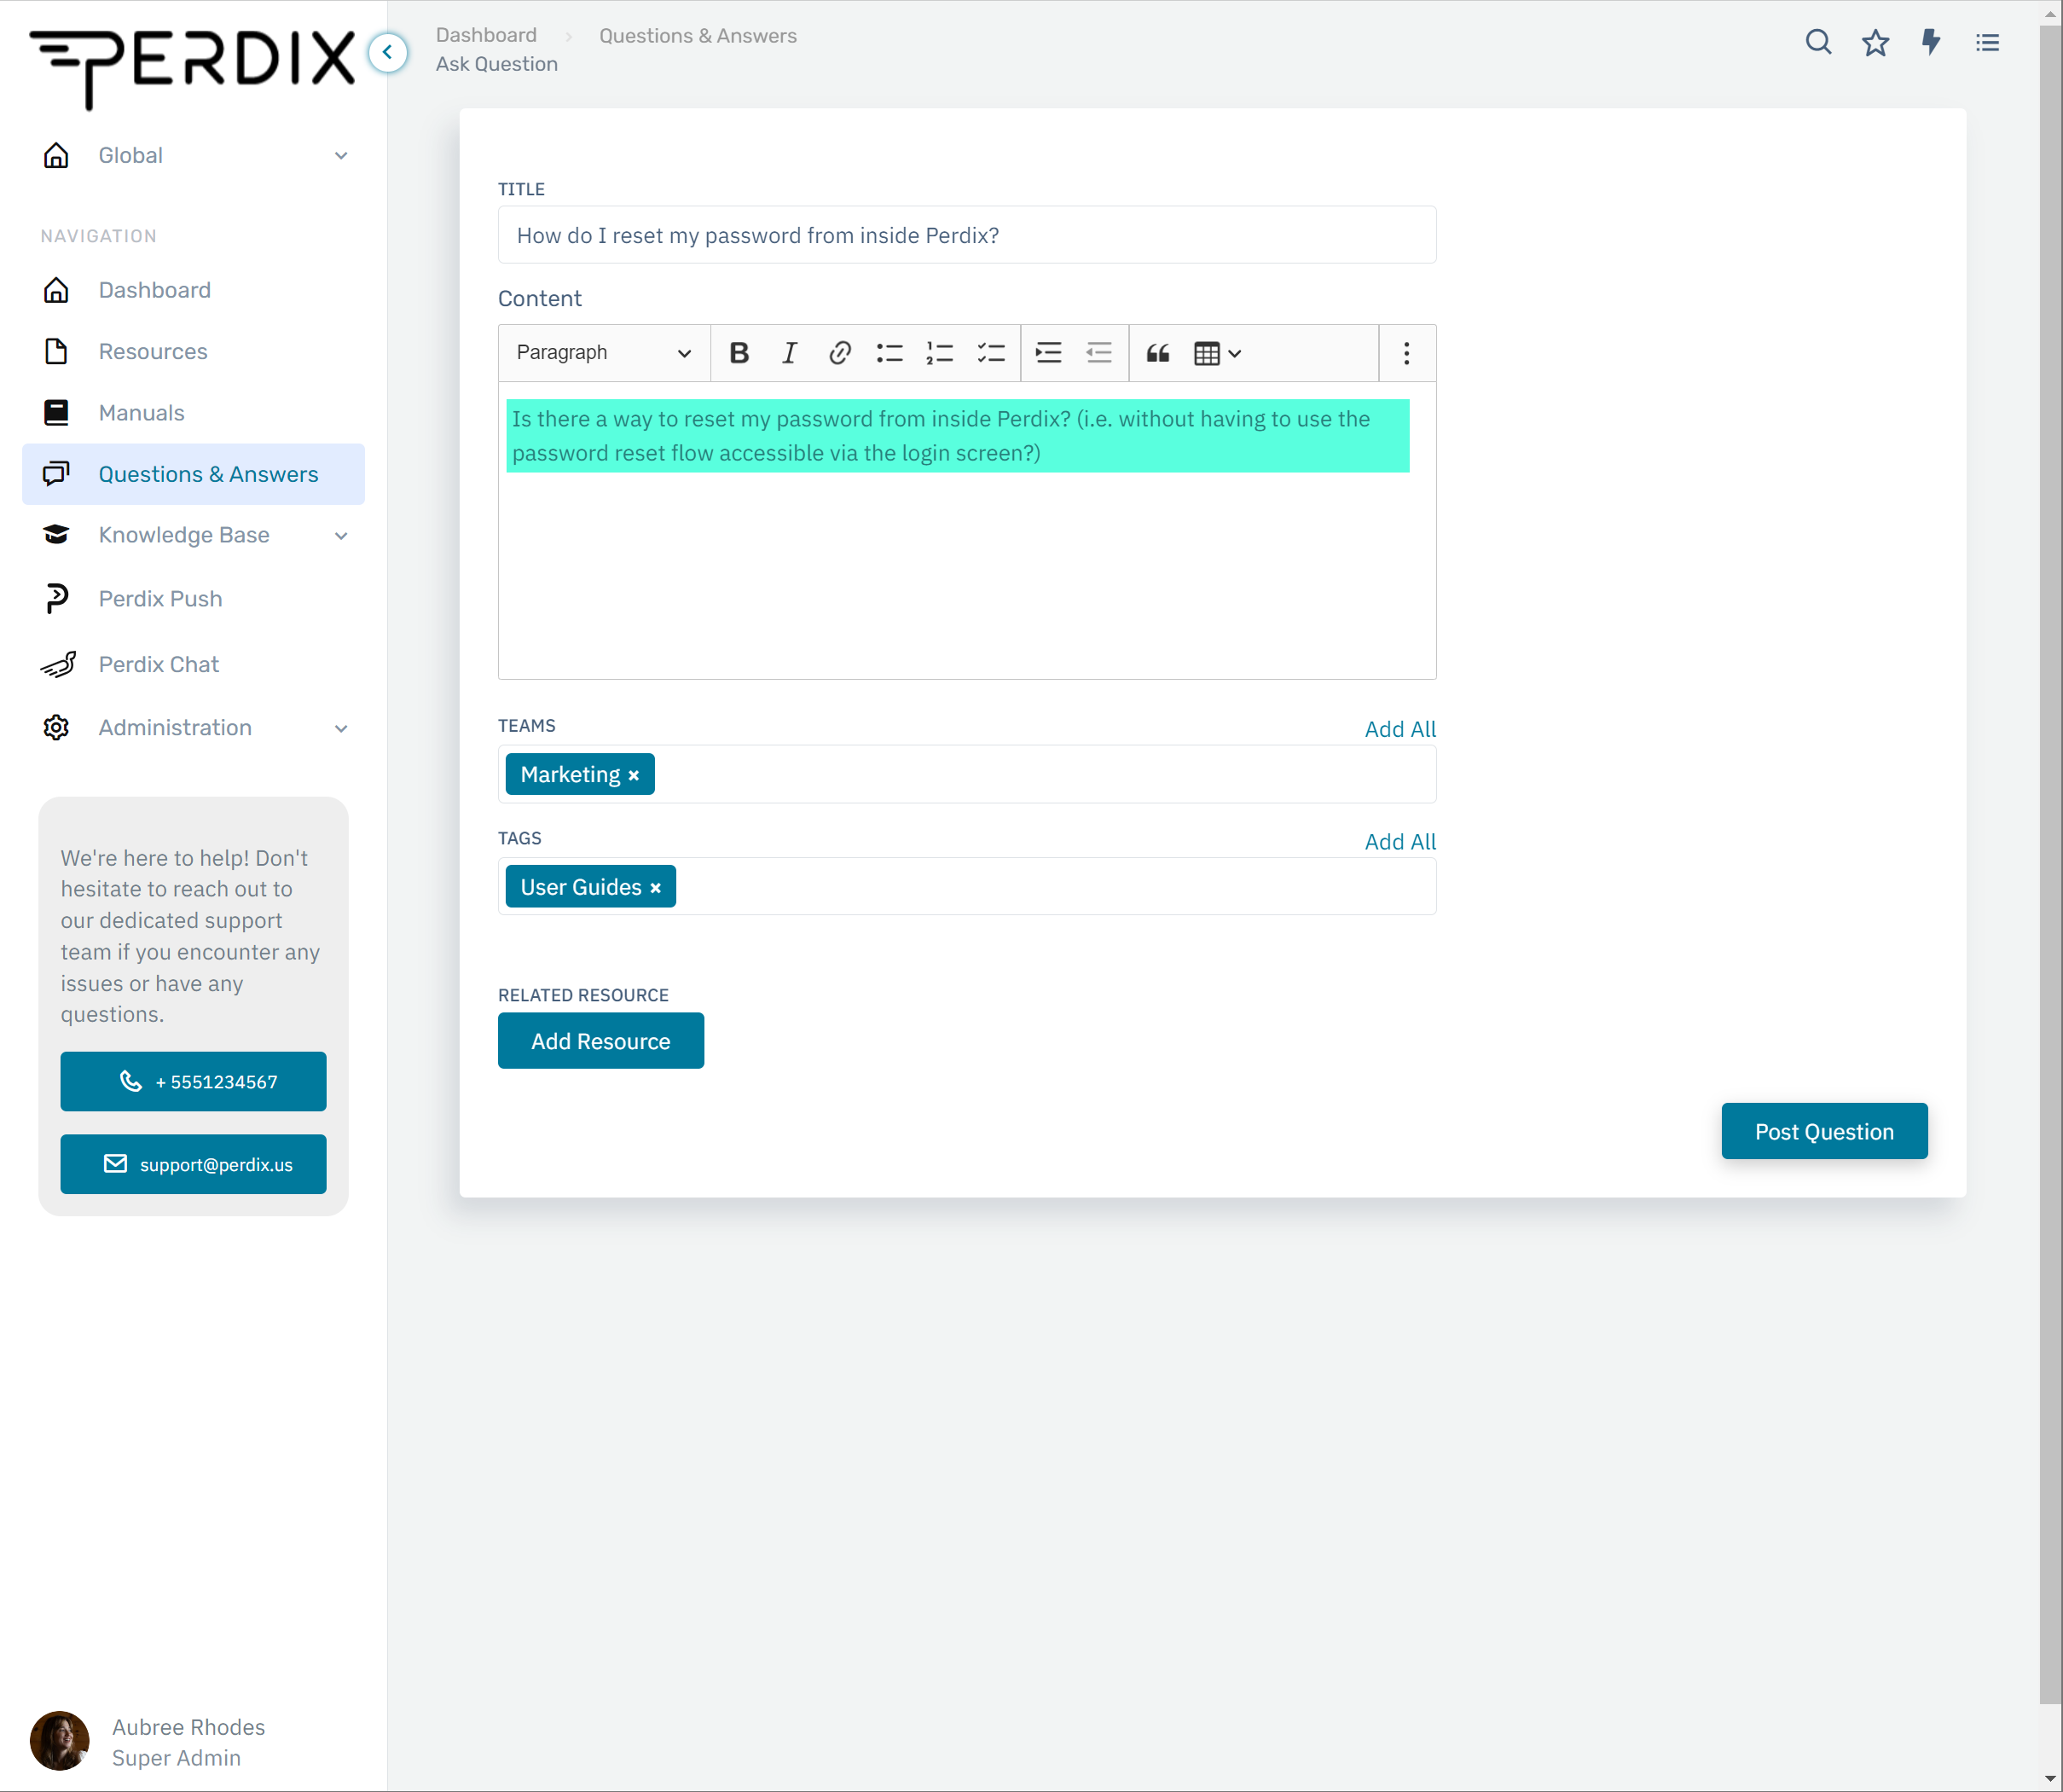Go to Dashboard breadcrumb
Screen dimensions: 2063x1792
(486, 35)
